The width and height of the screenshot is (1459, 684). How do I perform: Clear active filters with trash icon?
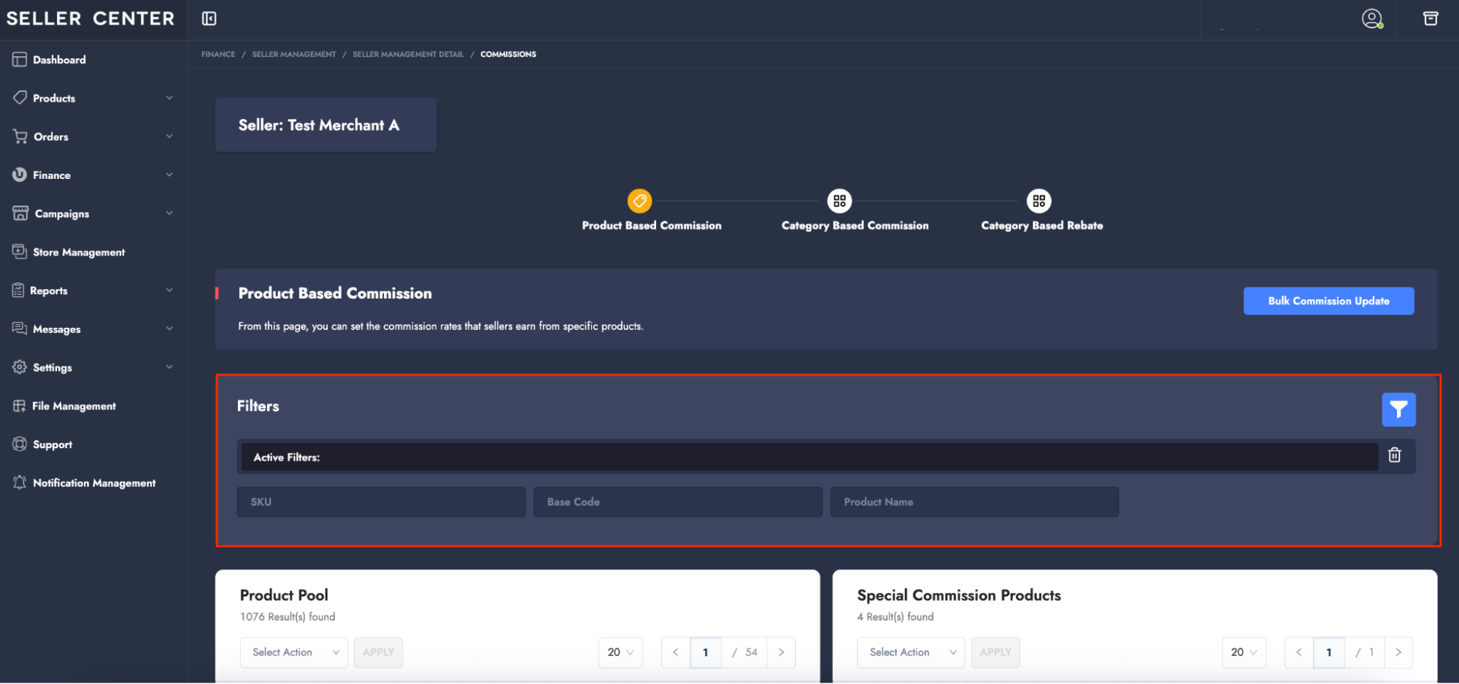click(1394, 456)
